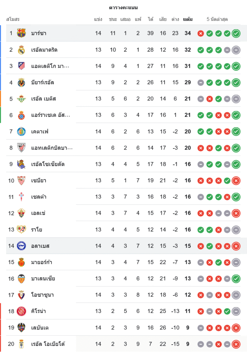The image size is (247, 356).
Task: Click the Girona club crest icon
Action: pos(21,311)
